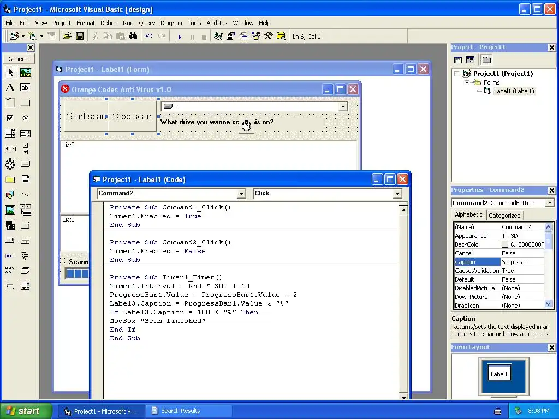The height and width of the screenshot is (419, 559).
Task: Select the ComboBox control tool
Action: click(10, 134)
